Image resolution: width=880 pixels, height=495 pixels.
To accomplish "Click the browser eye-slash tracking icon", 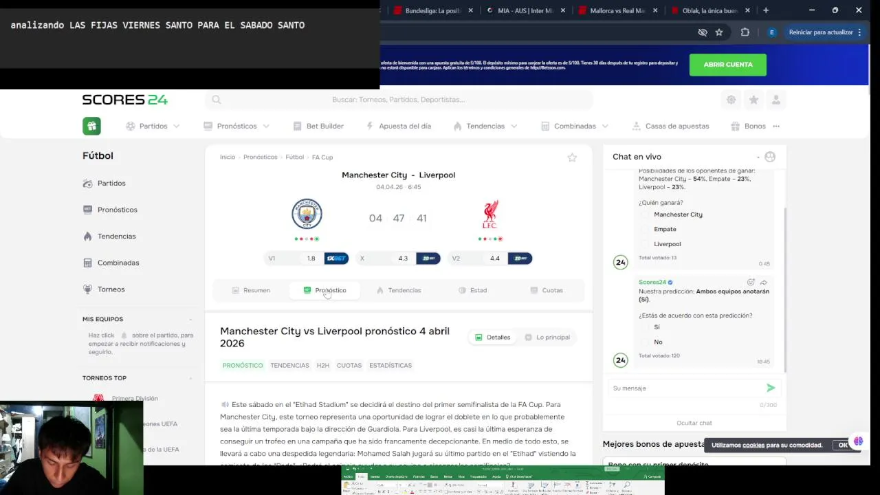I will point(703,32).
